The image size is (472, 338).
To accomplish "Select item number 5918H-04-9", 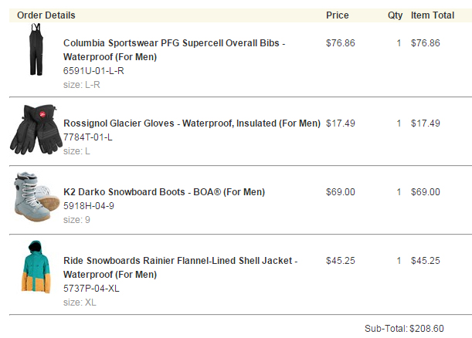I will point(89,206).
